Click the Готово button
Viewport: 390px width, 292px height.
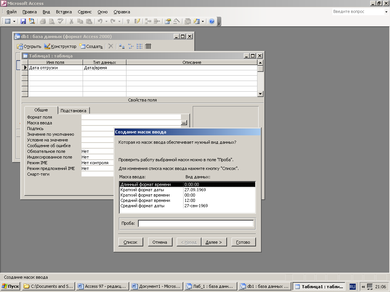[243, 242]
